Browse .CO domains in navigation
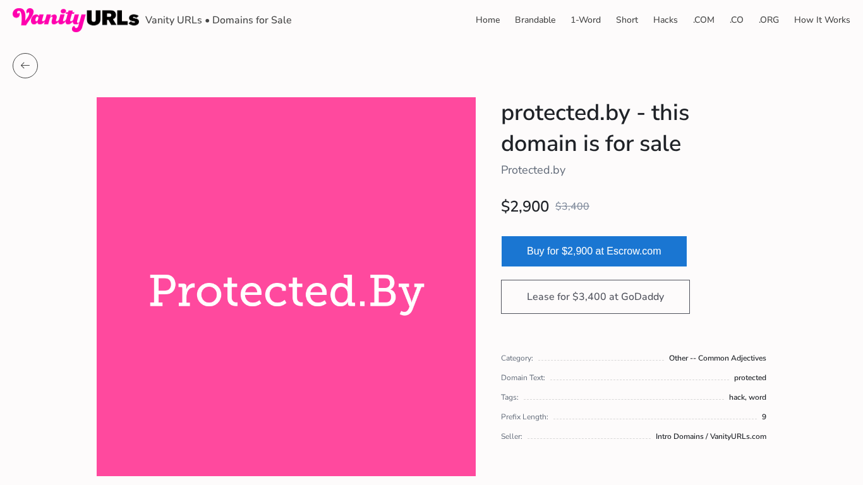Viewport: 863px width, 485px height. (736, 20)
